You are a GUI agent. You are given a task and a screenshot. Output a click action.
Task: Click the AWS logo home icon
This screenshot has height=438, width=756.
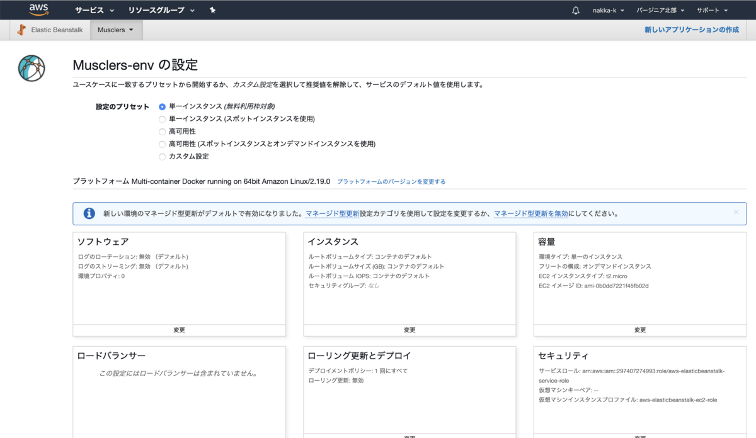click(39, 10)
